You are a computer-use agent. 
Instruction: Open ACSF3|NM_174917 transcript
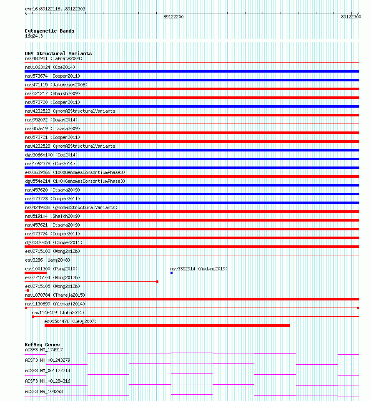[x=44, y=350]
